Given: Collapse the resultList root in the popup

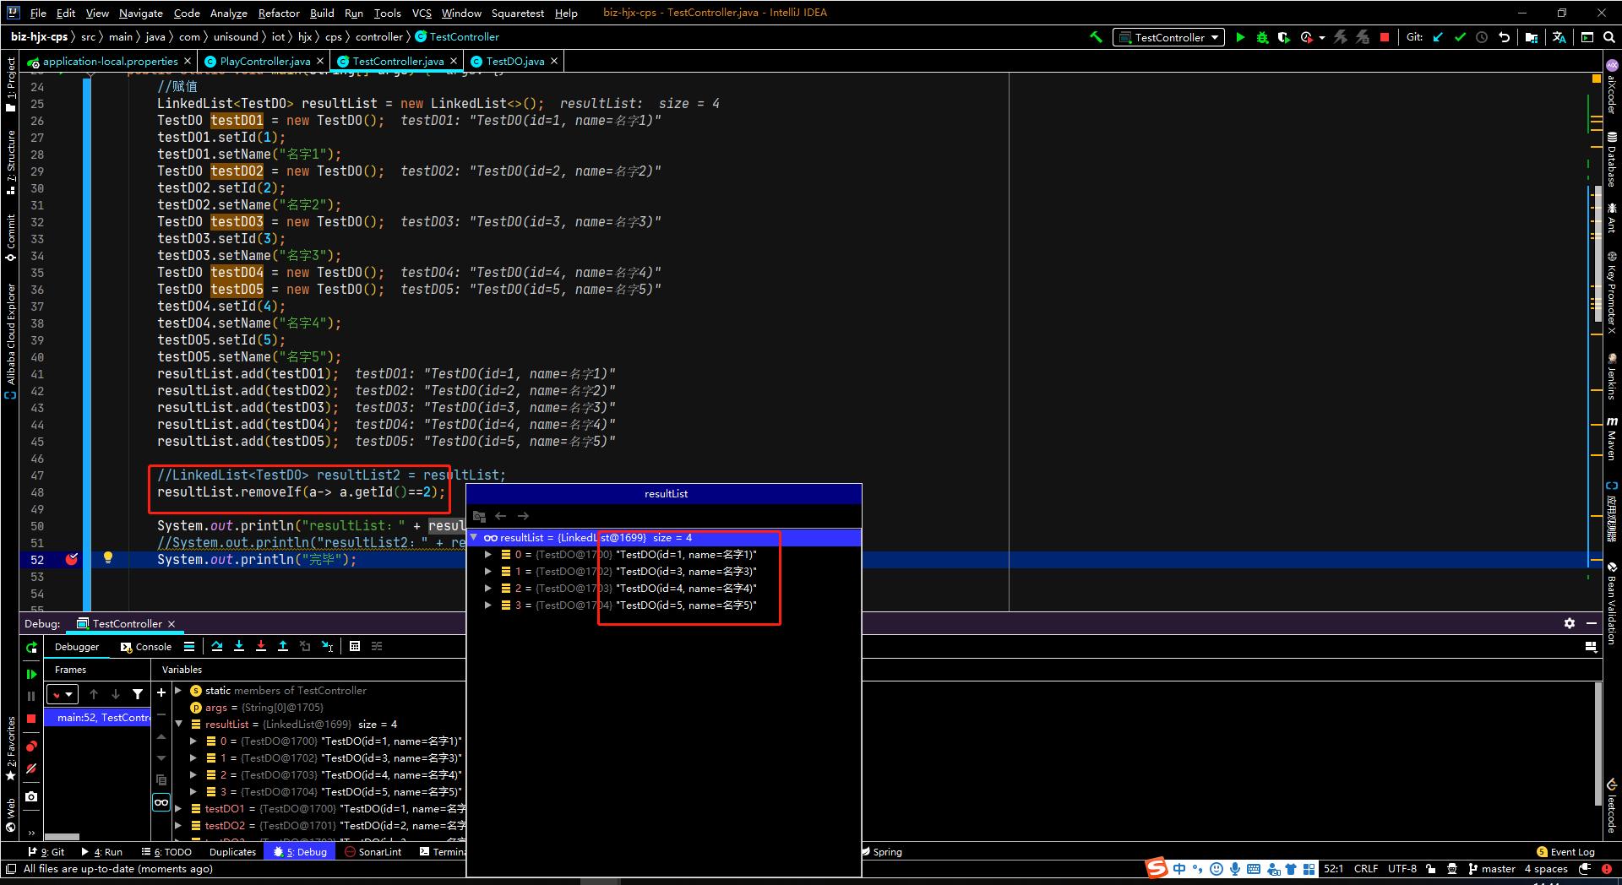Looking at the screenshot, I should click(474, 537).
